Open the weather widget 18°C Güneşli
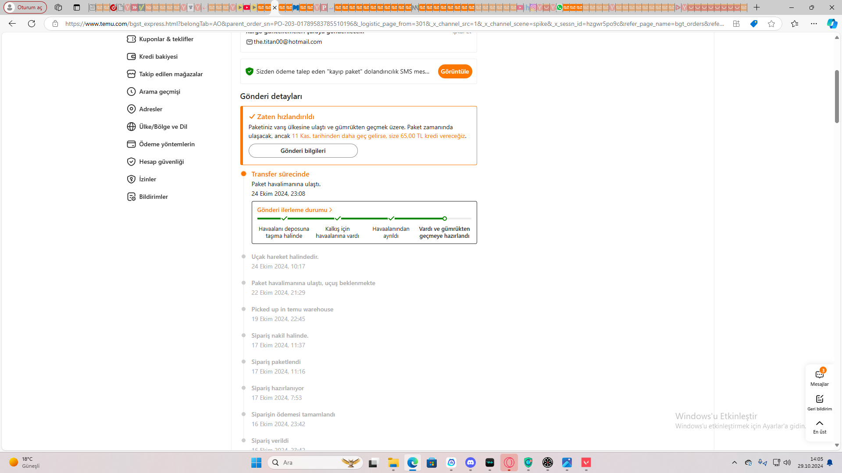The height and width of the screenshot is (473, 842). pyautogui.click(x=25, y=462)
